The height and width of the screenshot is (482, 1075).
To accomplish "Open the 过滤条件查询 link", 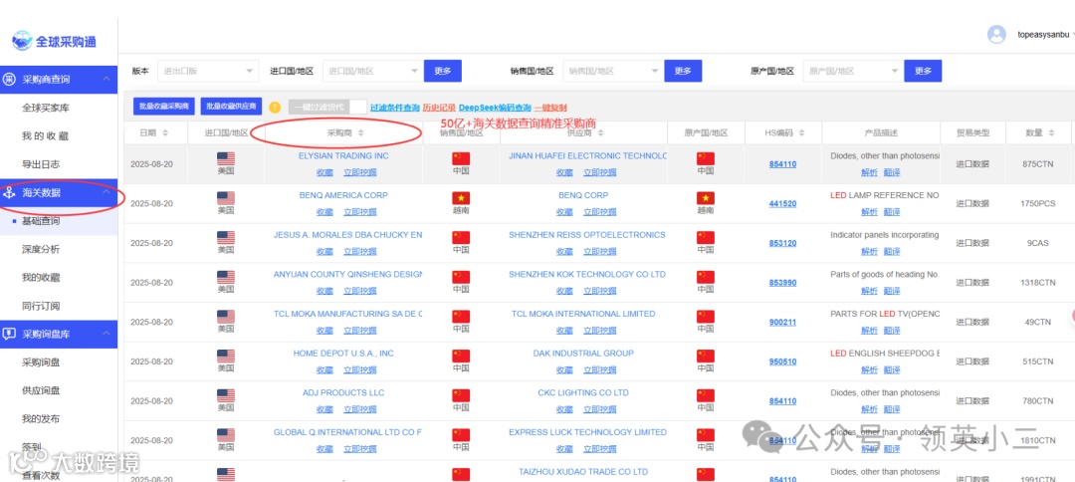I will coord(395,108).
